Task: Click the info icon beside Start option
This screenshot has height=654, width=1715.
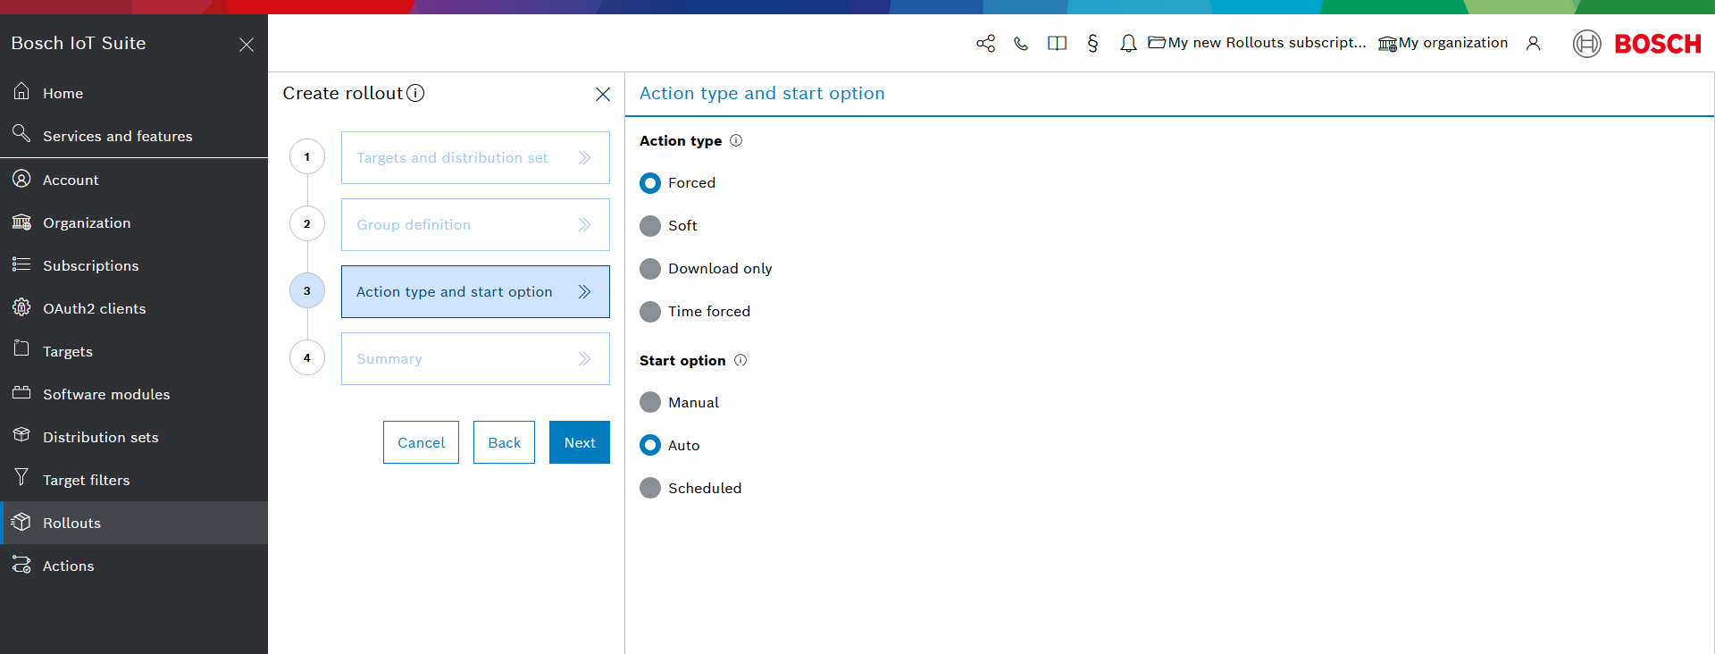Action: tap(740, 360)
